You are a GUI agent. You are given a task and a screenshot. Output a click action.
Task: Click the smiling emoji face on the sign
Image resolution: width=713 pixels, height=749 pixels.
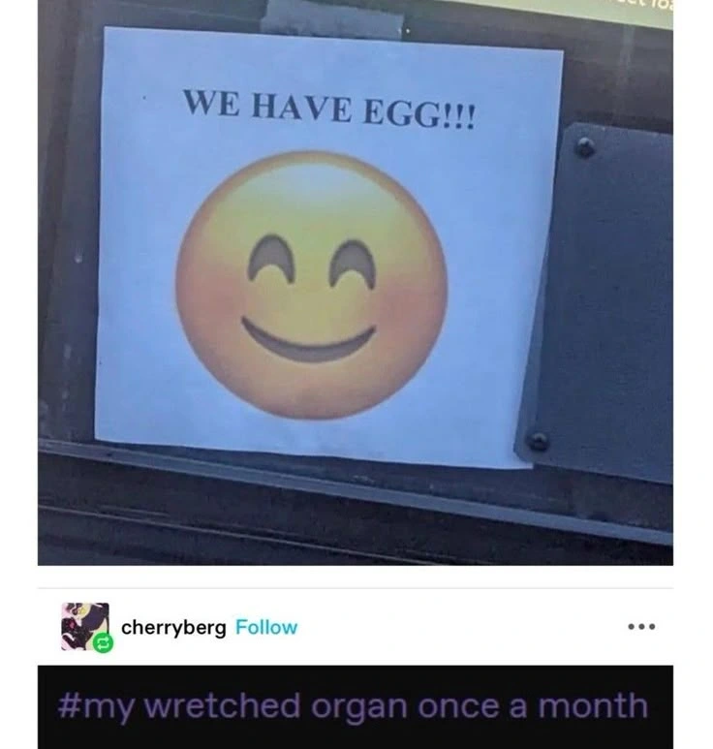pyautogui.click(x=311, y=285)
